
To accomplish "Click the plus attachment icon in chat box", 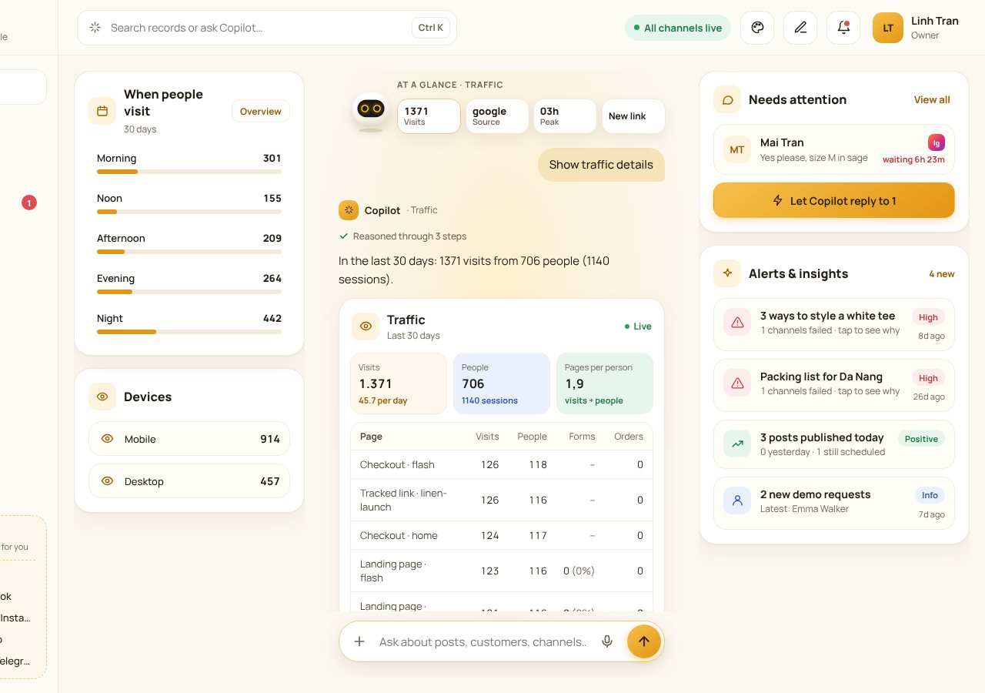I will coord(359,641).
